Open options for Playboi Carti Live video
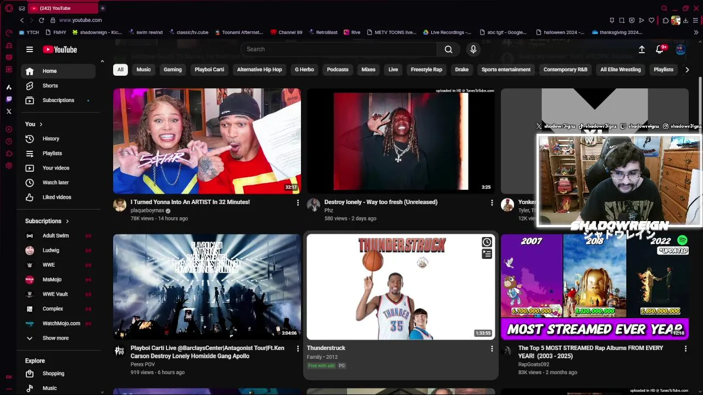This screenshot has height=395, width=703. point(298,348)
